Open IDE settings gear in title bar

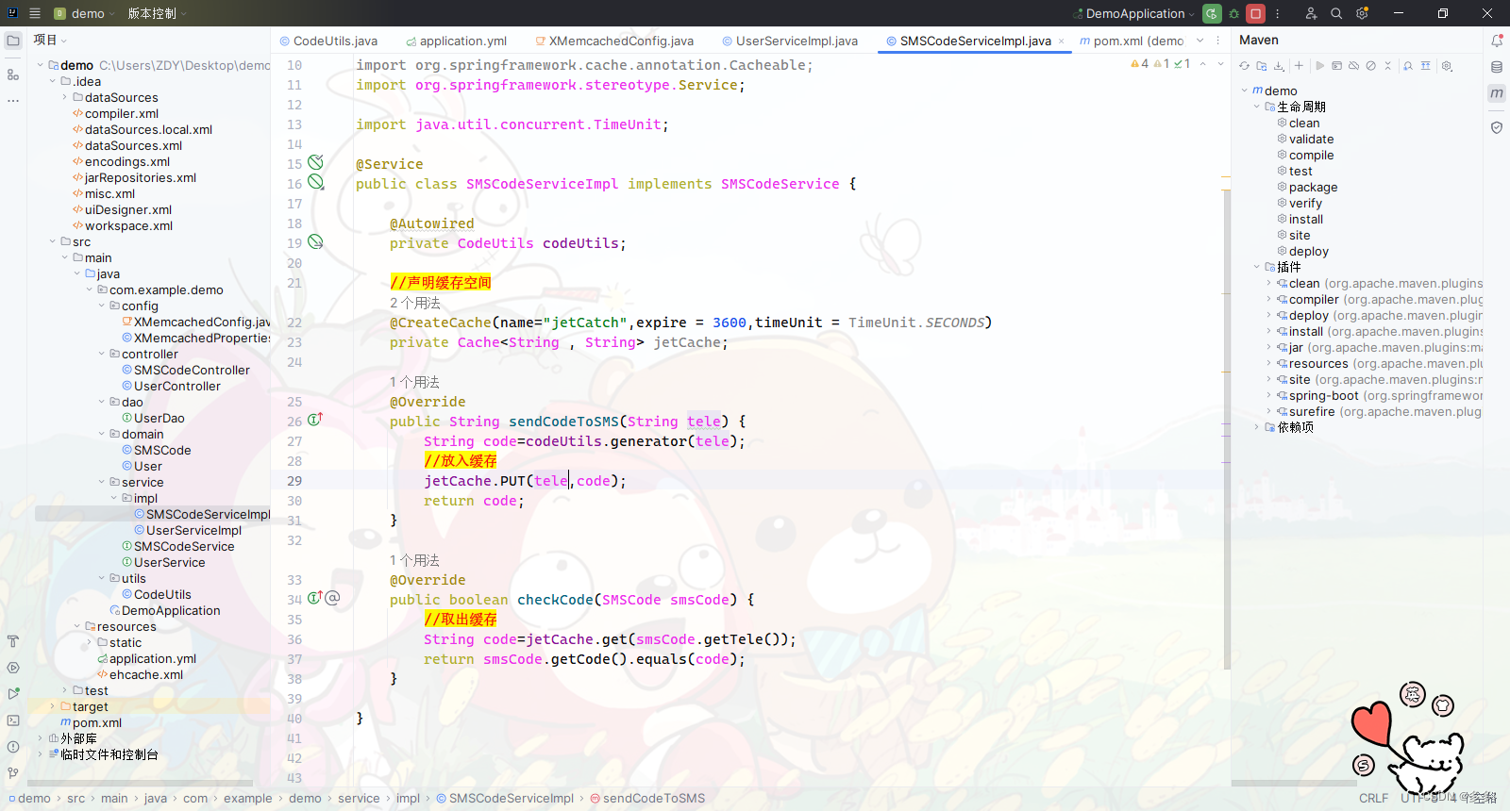click(x=1362, y=13)
